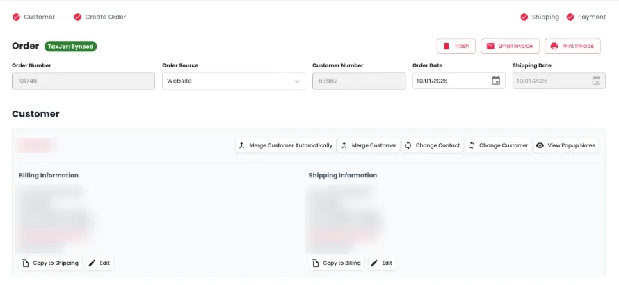Go to the Shipping step
Image resolution: width=619 pixels, height=285 pixels.
540,17
